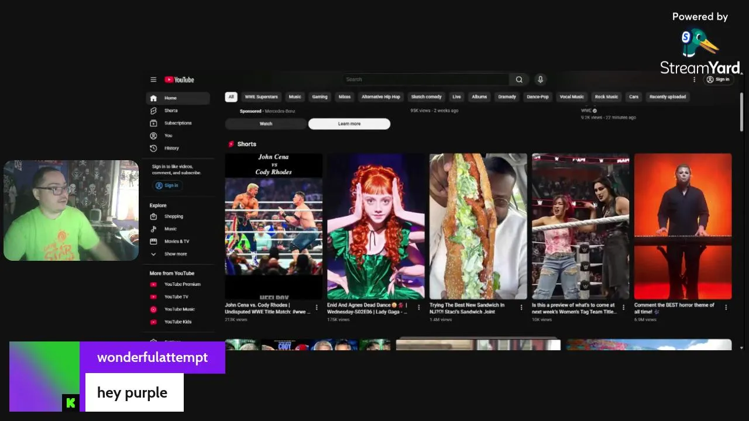Click the Watch button on sponsored ad

(266, 124)
